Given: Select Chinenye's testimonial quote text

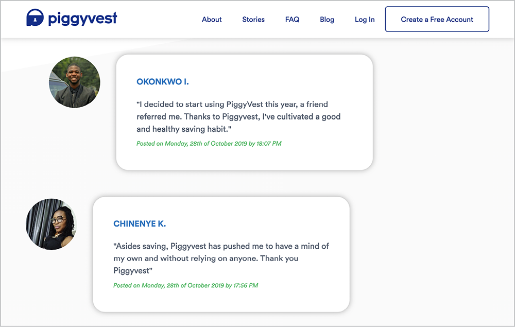Looking at the screenshot, I should click(x=221, y=258).
